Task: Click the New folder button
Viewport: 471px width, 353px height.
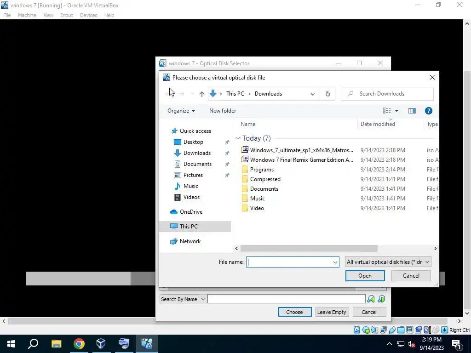Action: 223,111
